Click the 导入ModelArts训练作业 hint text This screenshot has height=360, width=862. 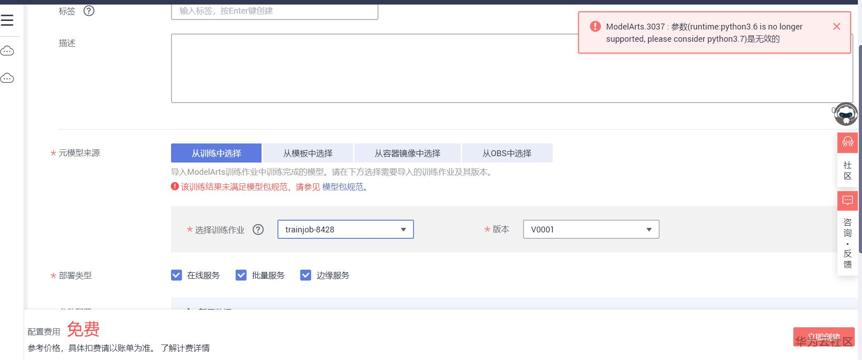click(333, 172)
